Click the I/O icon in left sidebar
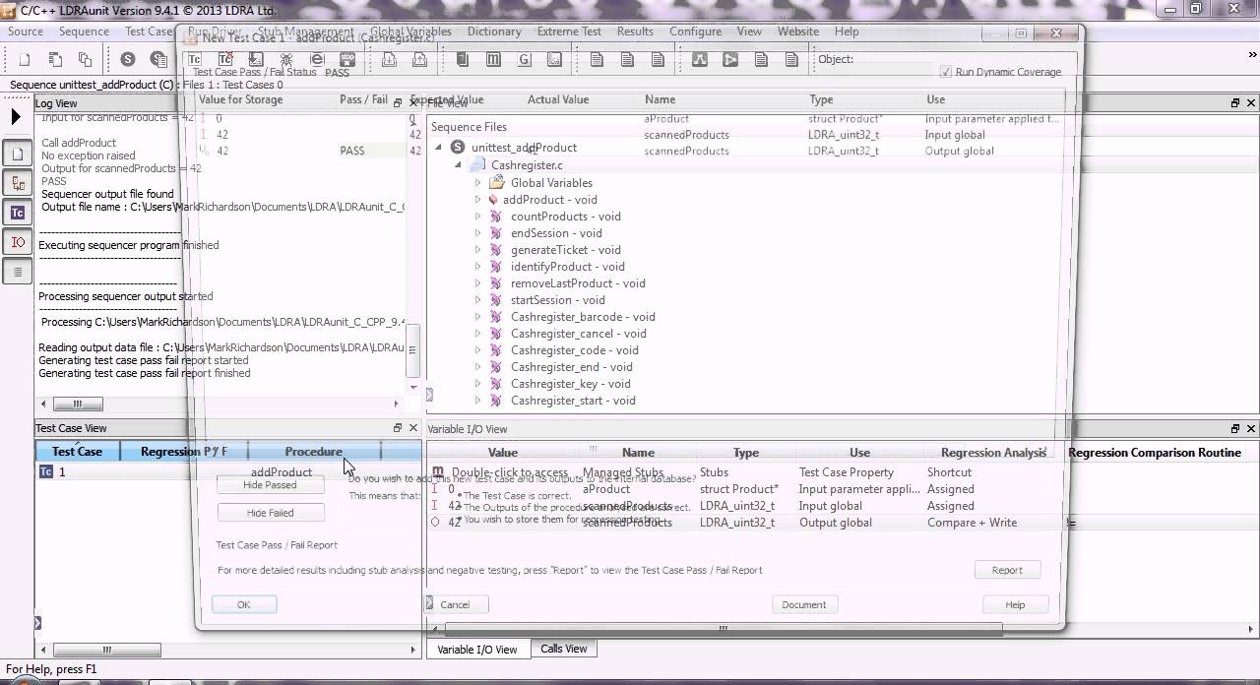 [18, 242]
